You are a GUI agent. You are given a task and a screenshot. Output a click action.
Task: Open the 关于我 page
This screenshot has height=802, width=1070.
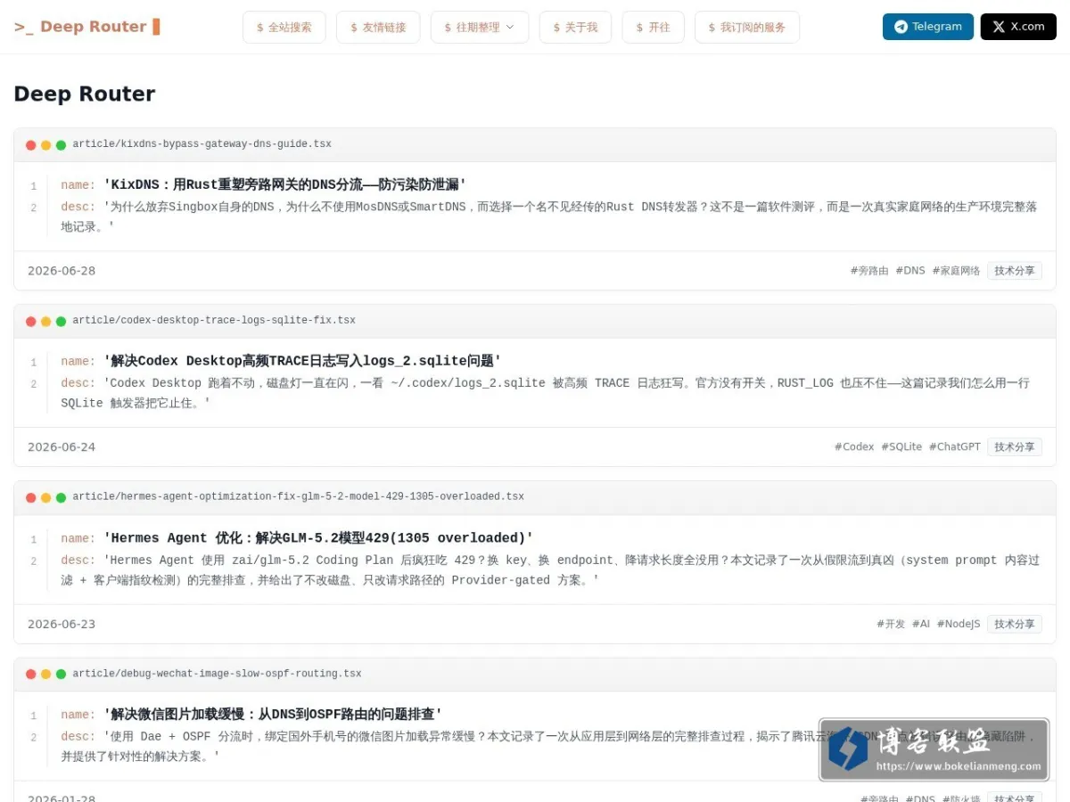tap(575, 27)
